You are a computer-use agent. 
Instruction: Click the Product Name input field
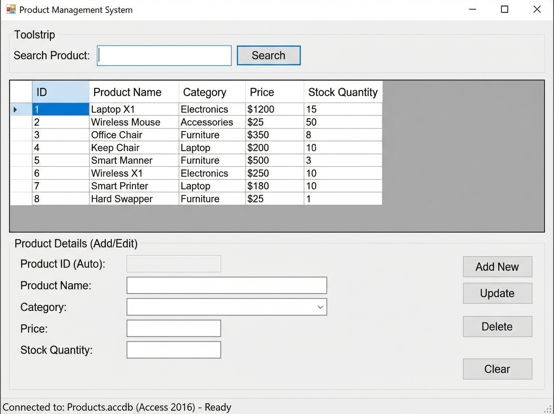pos(226,285)
